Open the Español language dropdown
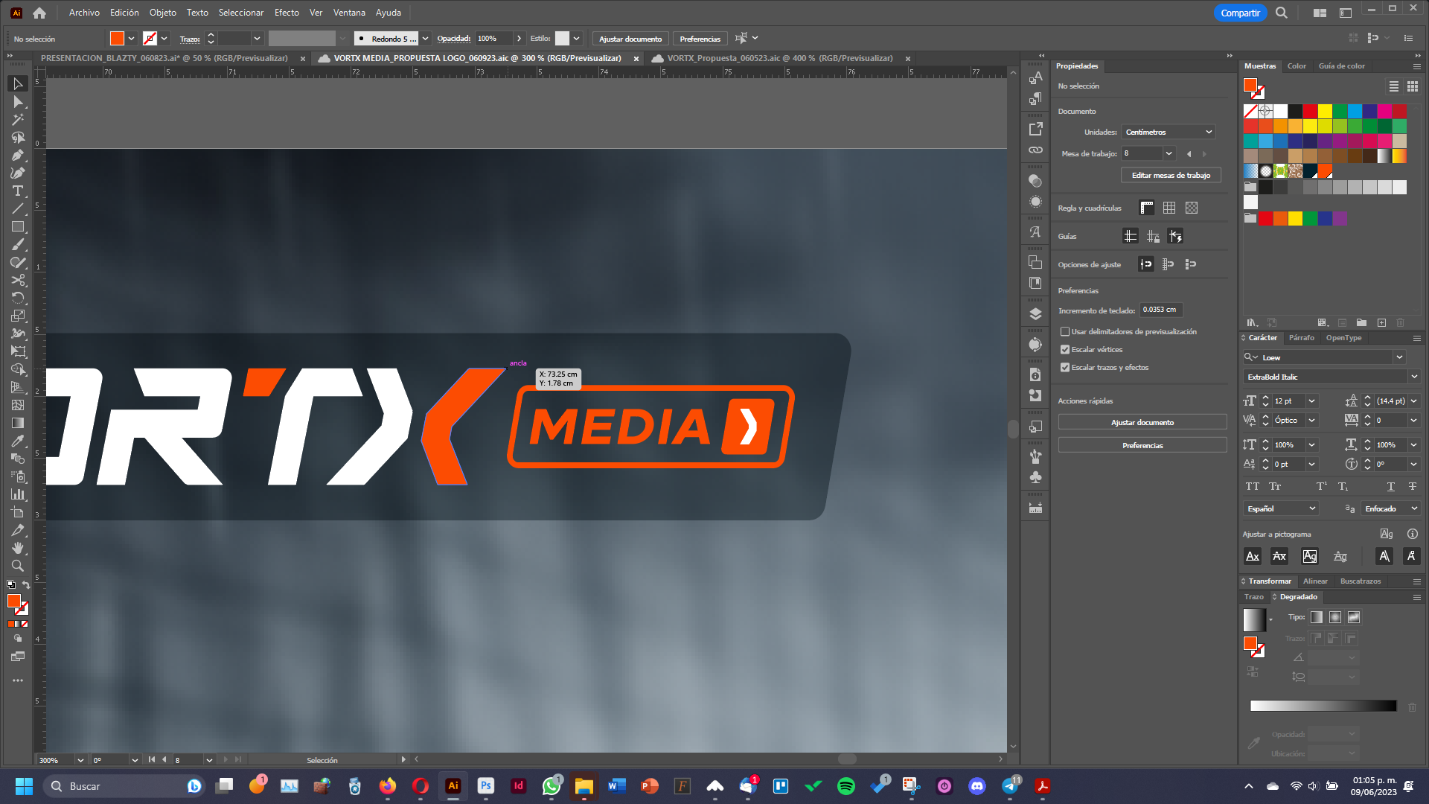The height and width of the screenshot is (804, 1429). pos(1281,508)
